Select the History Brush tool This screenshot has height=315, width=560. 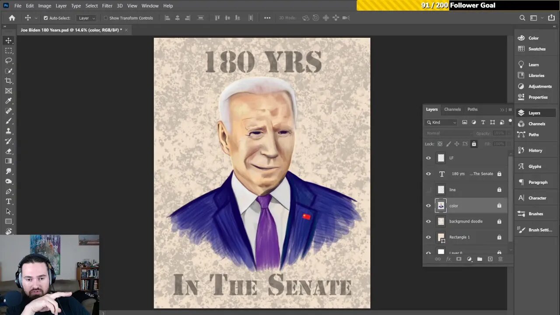[8, 141]
